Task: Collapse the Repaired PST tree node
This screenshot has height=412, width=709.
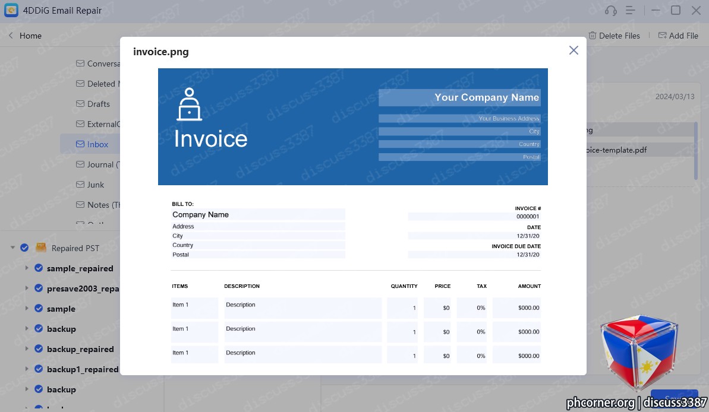Action: [x=12, y=248]
